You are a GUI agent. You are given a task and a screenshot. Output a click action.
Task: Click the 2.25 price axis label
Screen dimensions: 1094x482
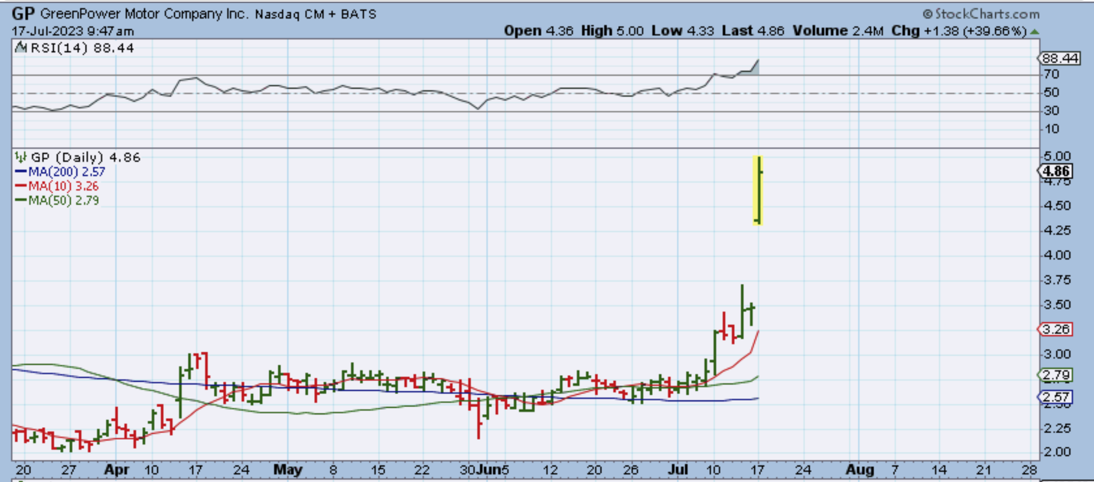(1057, 429)
